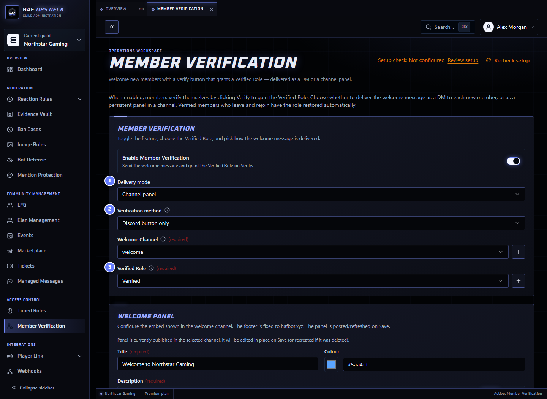Viewport: 547px width, 399px height.
Task: Click the Managed Messages chat icon
Action: coord(10,281)
